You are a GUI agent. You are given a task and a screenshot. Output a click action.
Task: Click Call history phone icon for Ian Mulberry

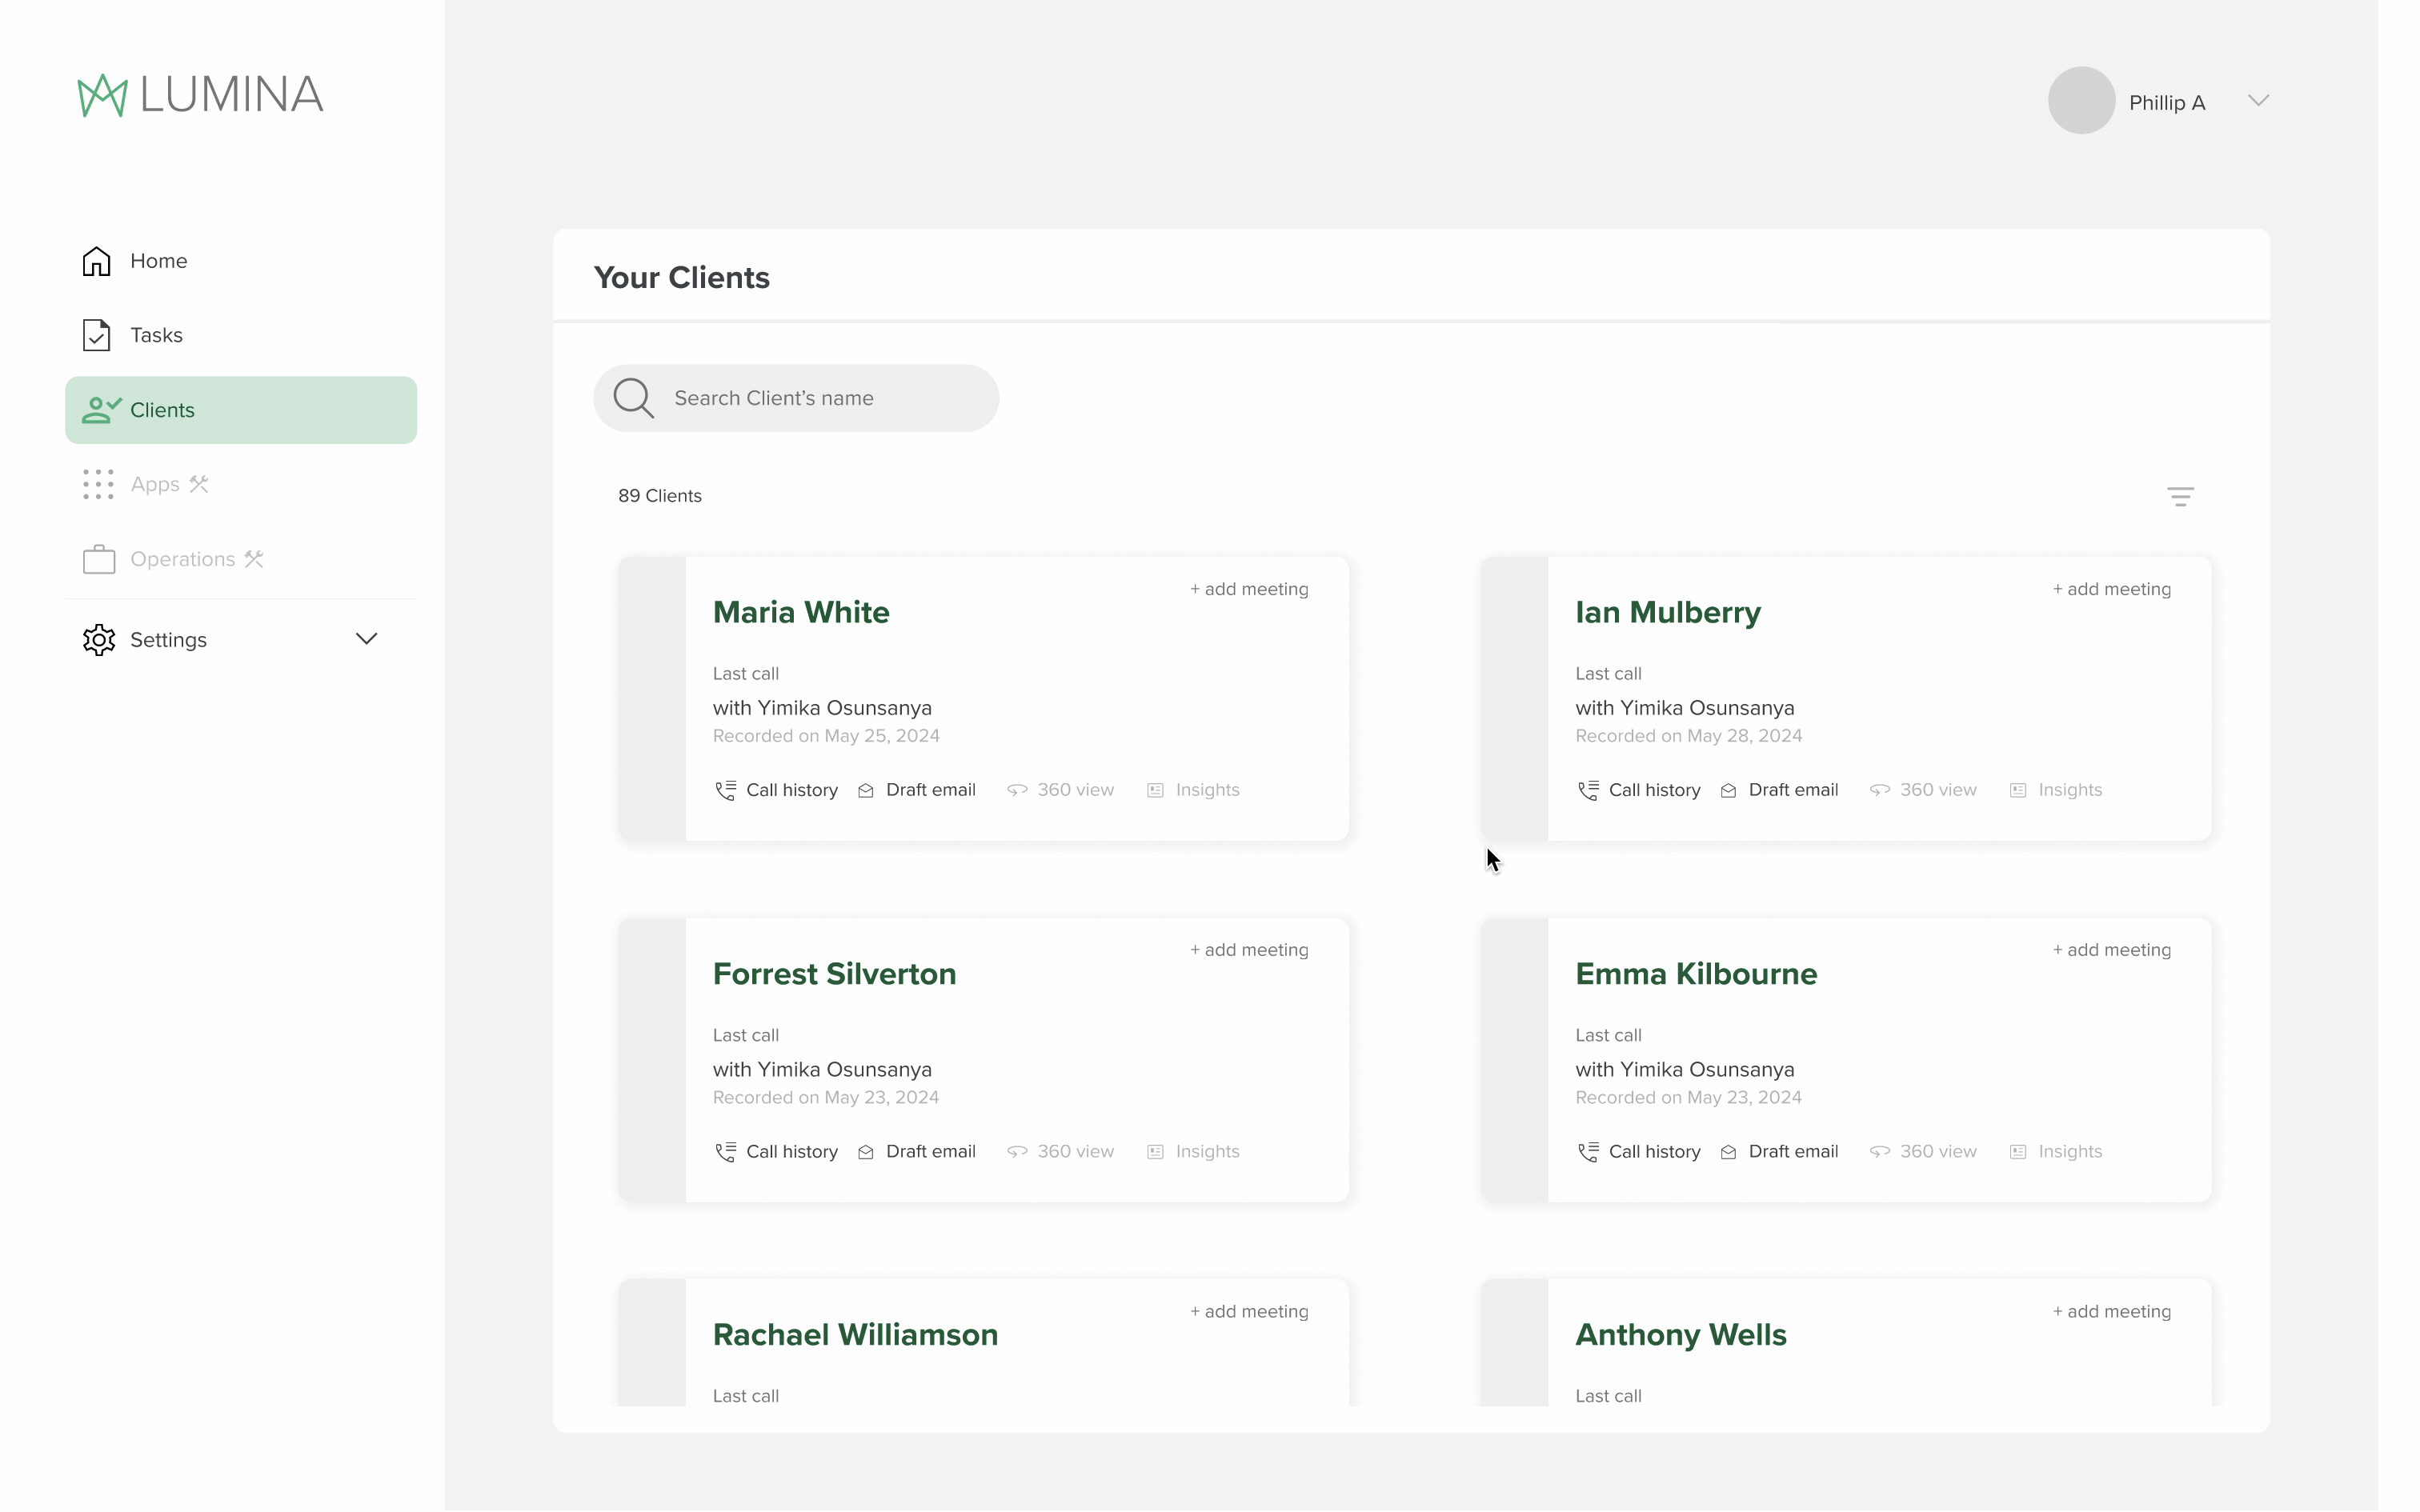(1588, 790)
